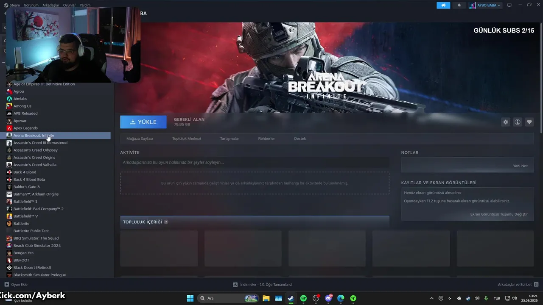
Task: Click the green microphone tray icon
Action: (x=486, y=298)
